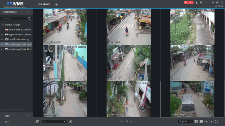Viewport: 225px width, 126px height.
Task: Click the Default Group organization icon
Action: pos(3,25)
